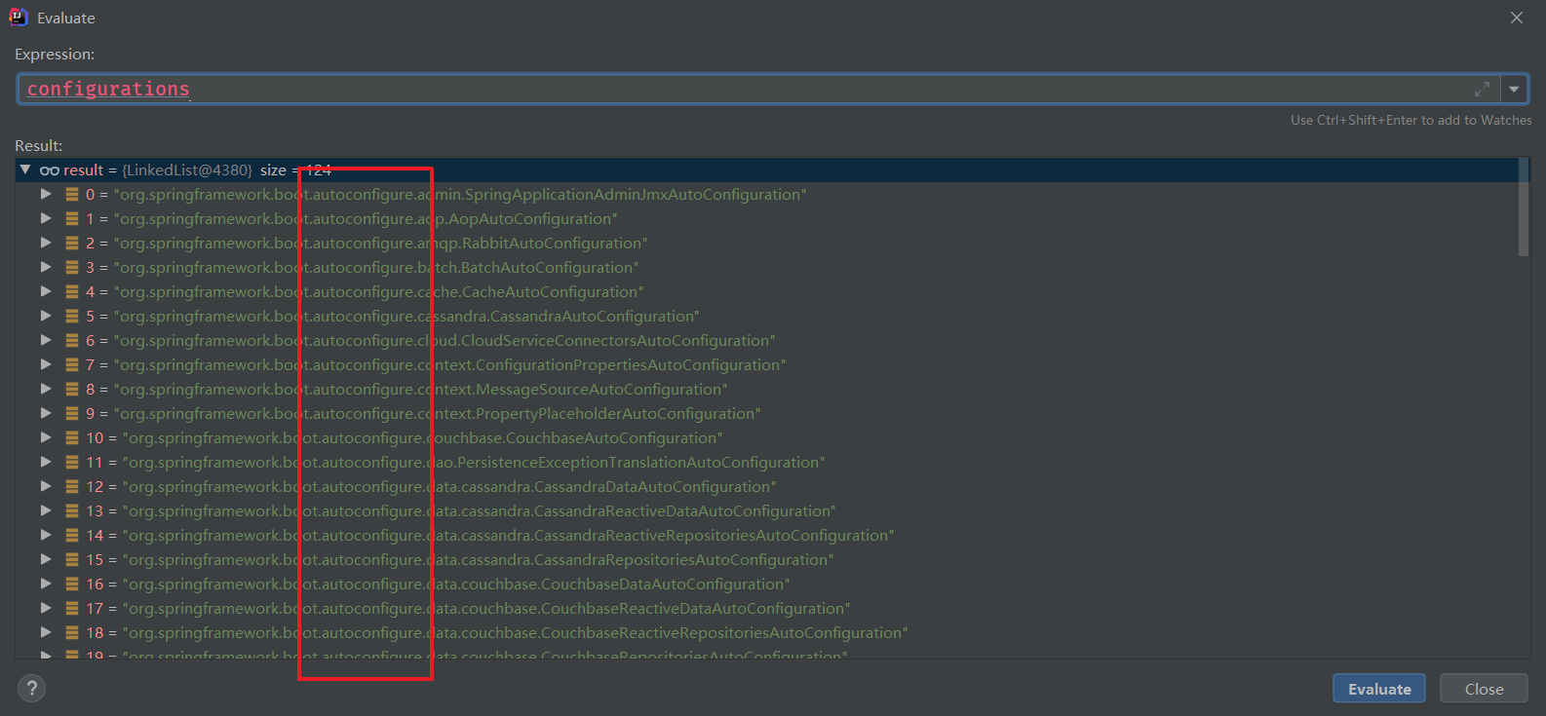Click the field icon of element 8
The image size is (1546, 716).
[72, 390]
